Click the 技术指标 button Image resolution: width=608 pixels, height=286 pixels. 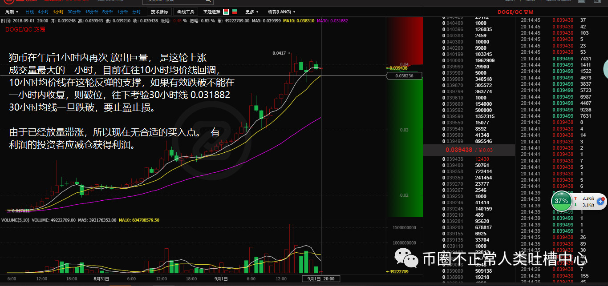point(159,12)
